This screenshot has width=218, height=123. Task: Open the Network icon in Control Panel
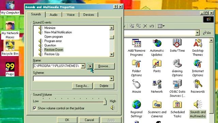[157, 84]
